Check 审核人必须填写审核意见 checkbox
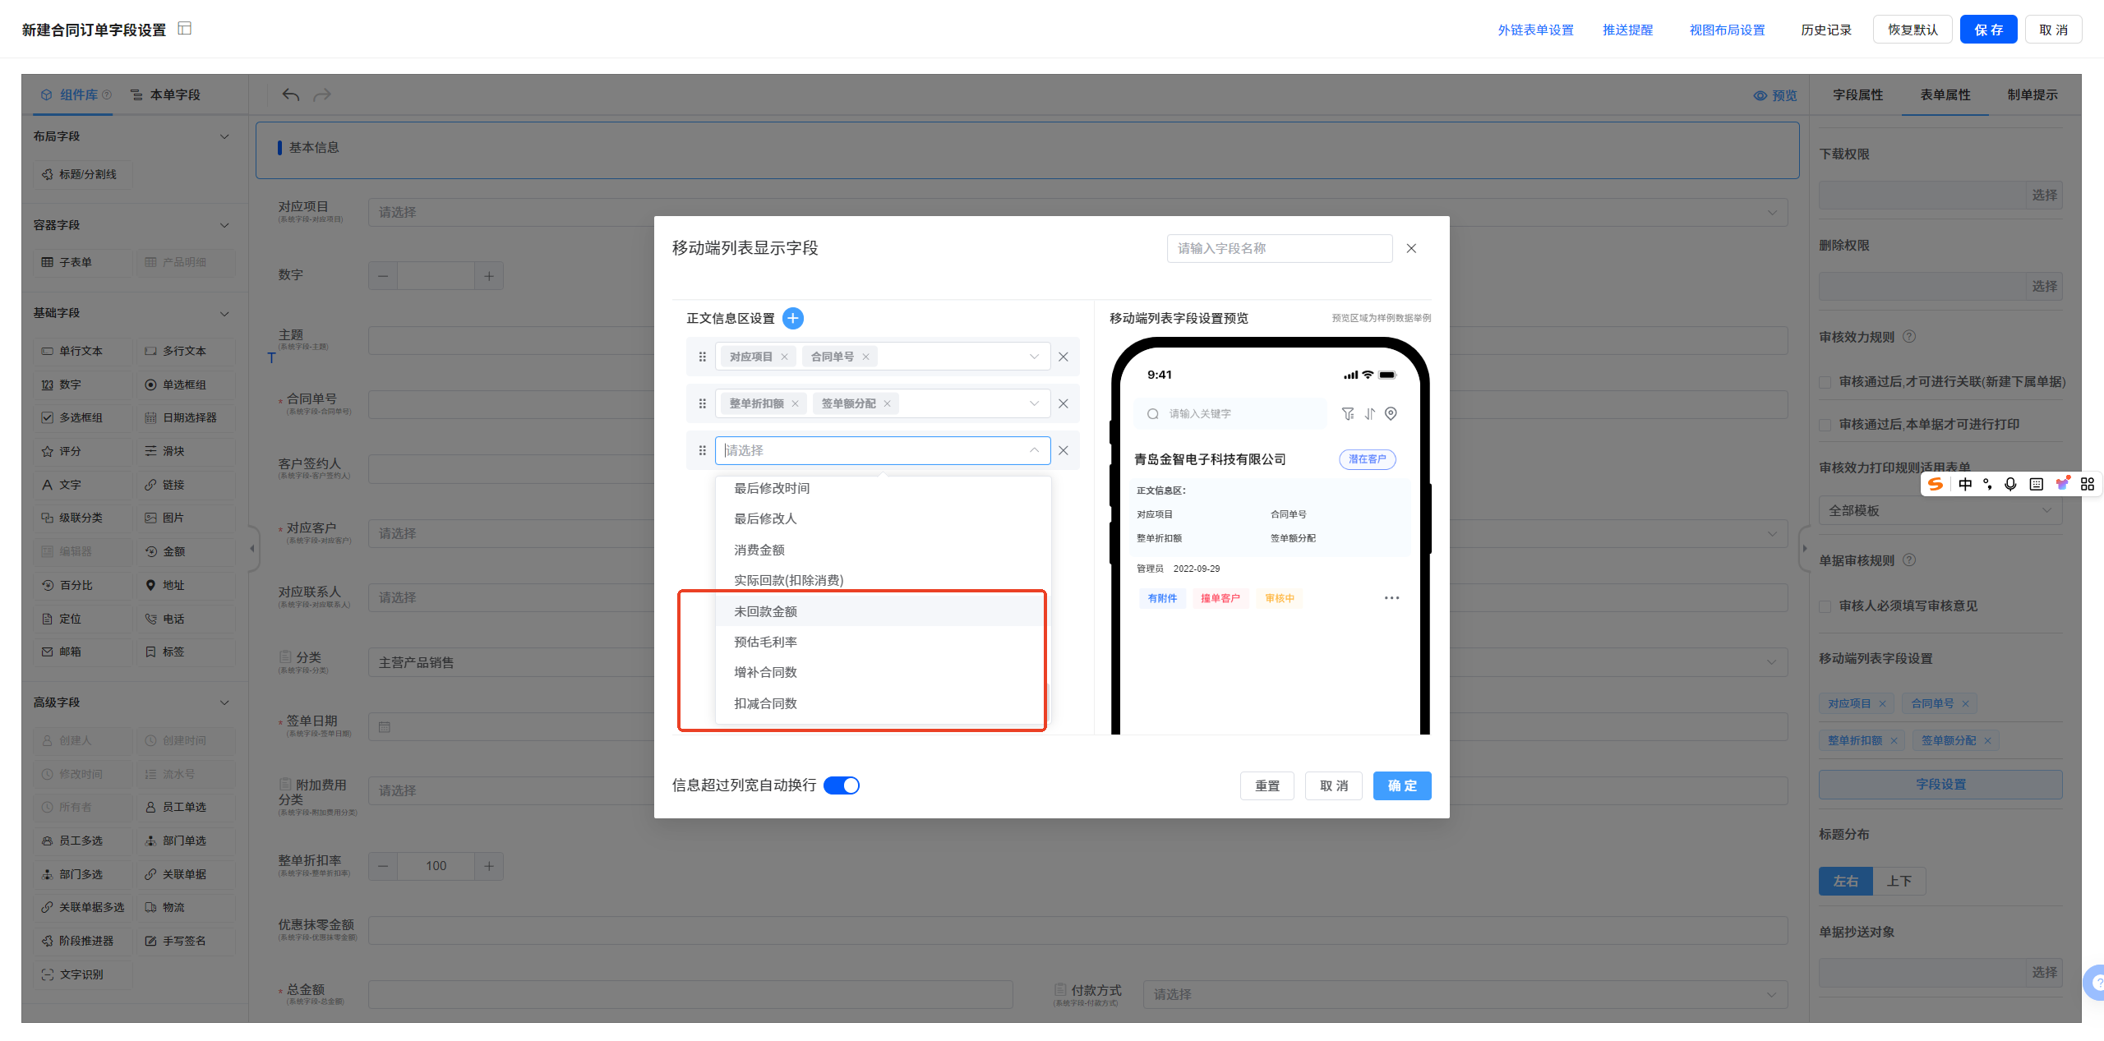Viewport: 2104px width, 1041px height. [1825, 606]
